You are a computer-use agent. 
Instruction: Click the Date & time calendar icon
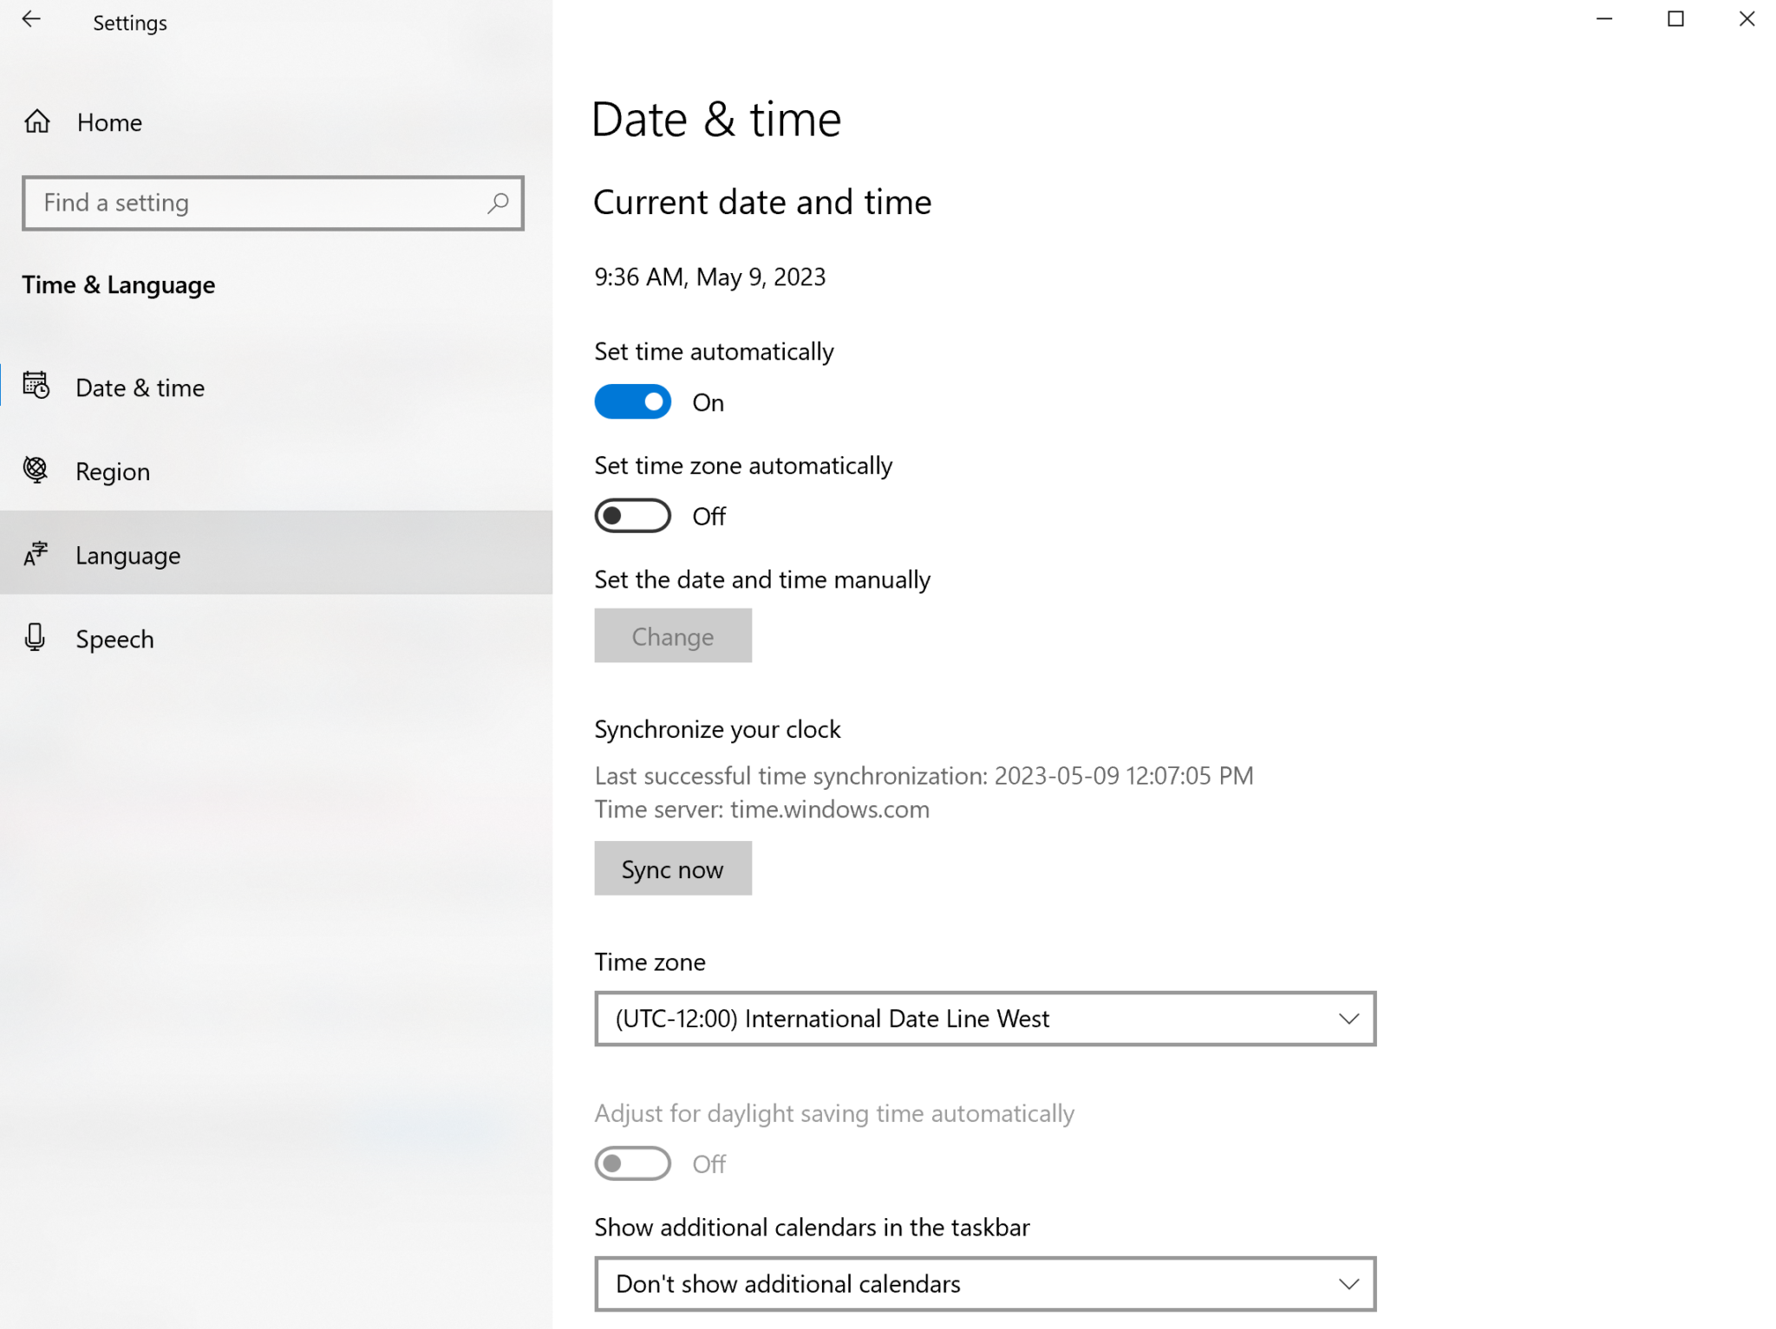pos(35,387)
